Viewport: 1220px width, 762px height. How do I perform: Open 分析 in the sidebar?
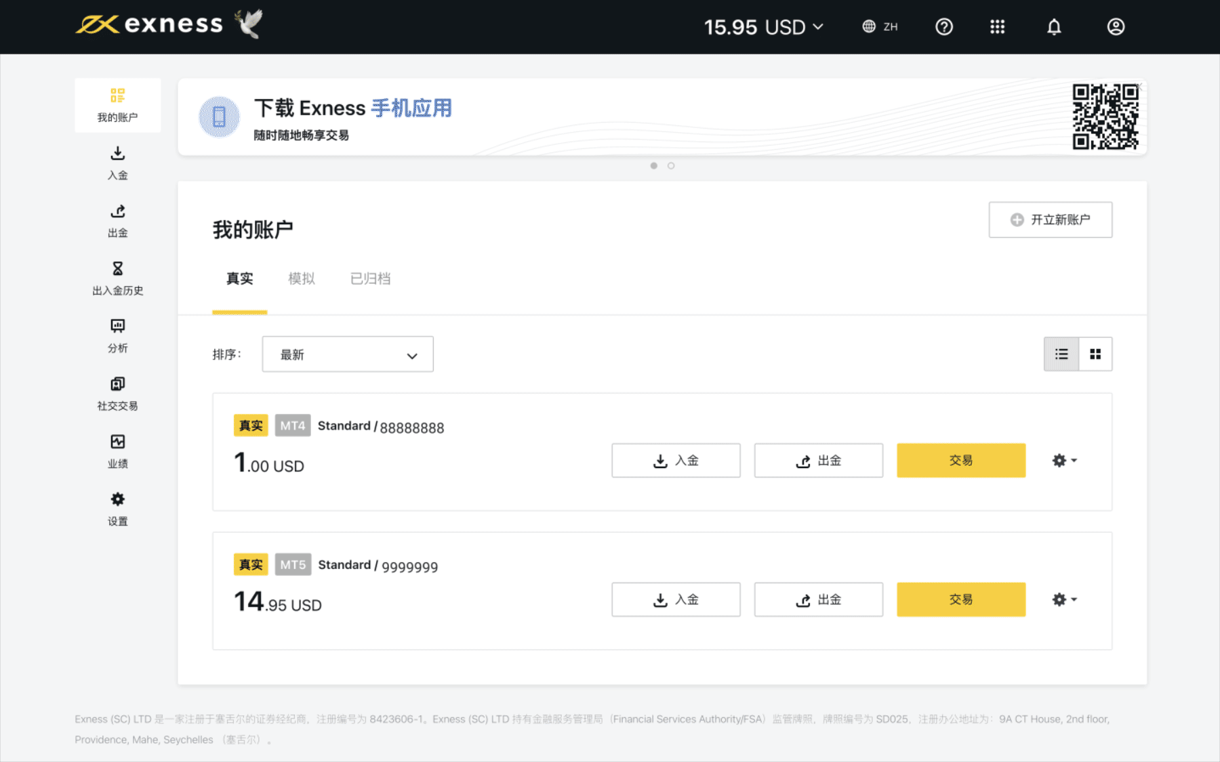tap(118, 336)
